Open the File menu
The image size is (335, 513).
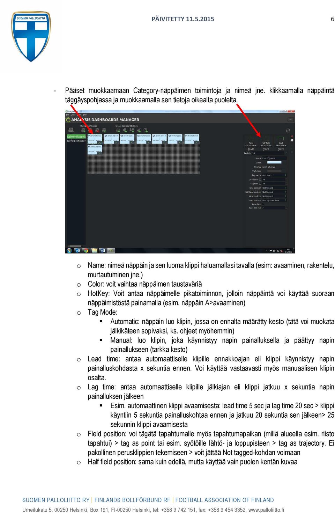pyautogui.click(x=67, y=115)
